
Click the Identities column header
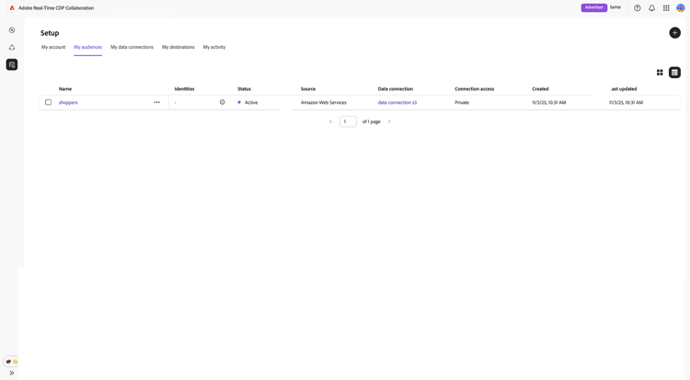click(184, 89)
